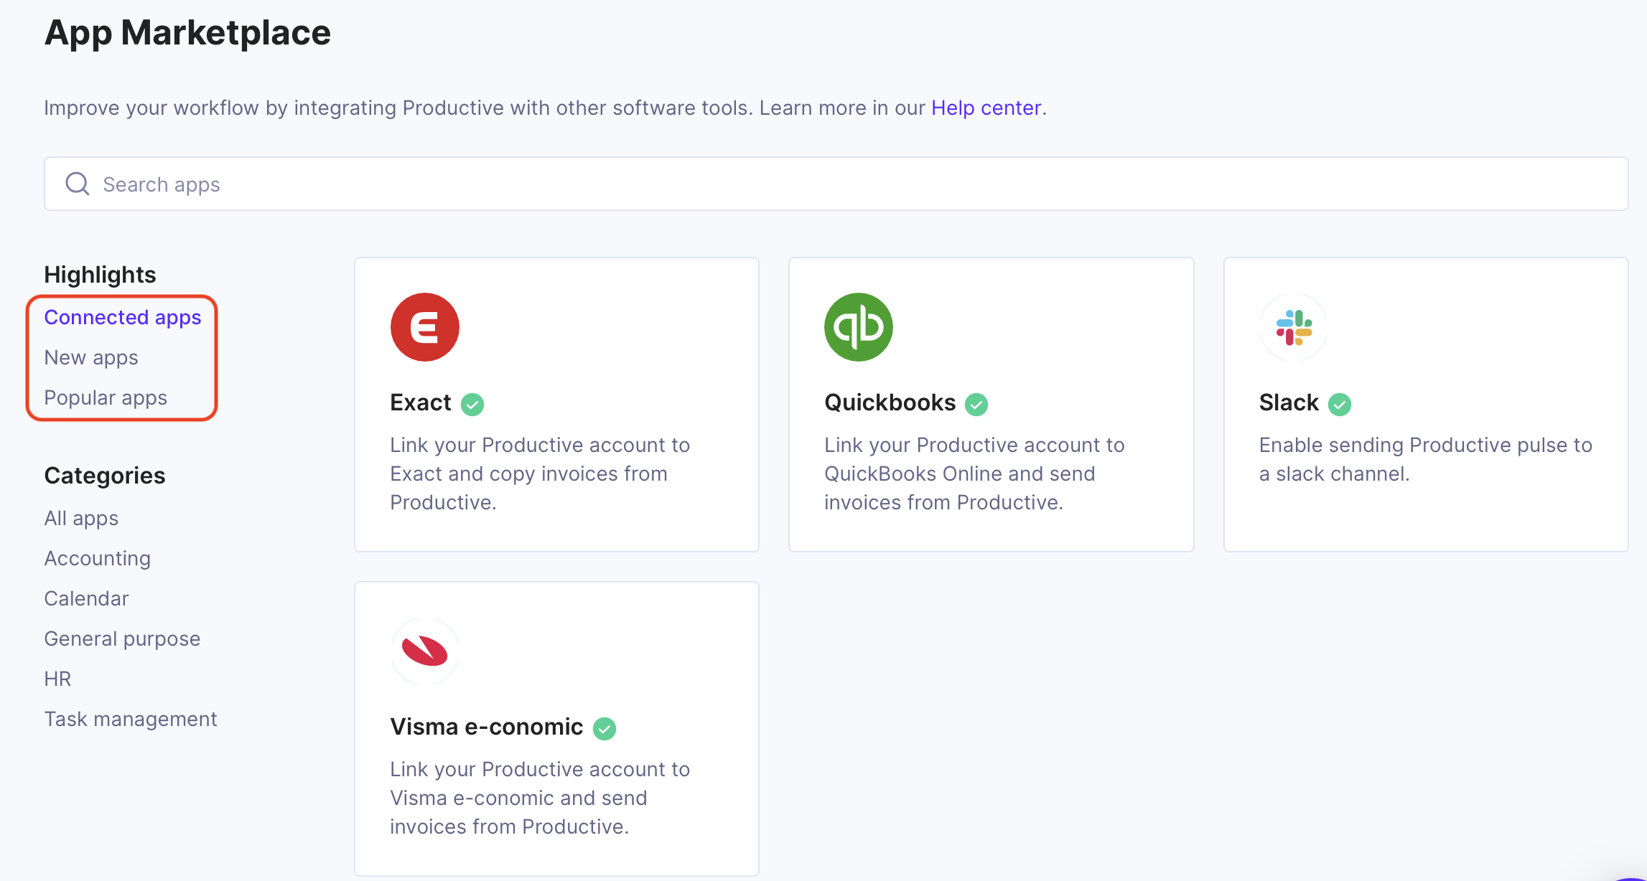This screenshot has width=1647, height=881.
Task: Open the Help center link
Action: point(986,108)
